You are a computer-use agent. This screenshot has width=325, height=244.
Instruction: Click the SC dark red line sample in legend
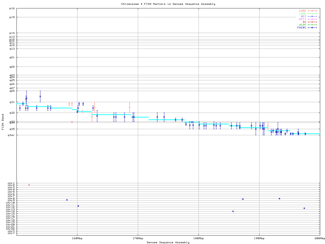point(312,22)
